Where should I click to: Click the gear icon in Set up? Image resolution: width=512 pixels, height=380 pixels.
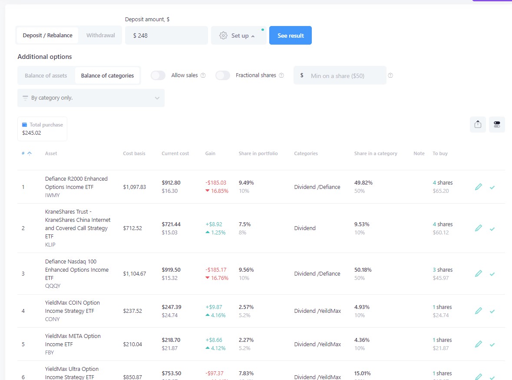pyautogui.click(x=223, y=36)
